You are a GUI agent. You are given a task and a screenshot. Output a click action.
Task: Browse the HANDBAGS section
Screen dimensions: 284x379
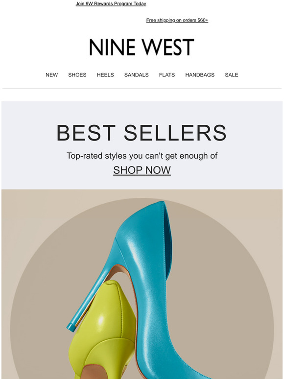200,75
